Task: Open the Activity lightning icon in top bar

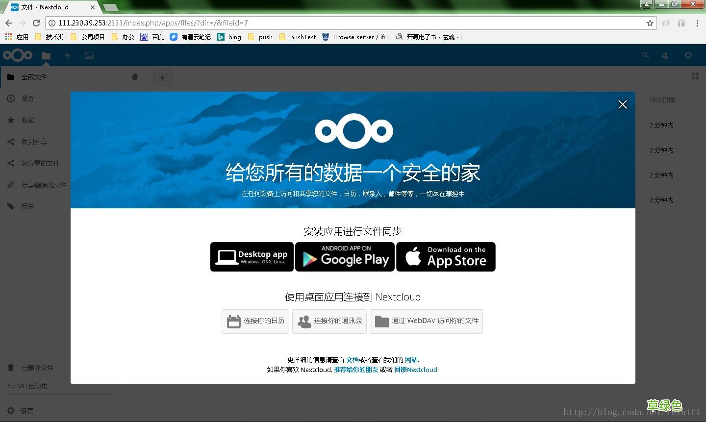Action: coord(67,55)
